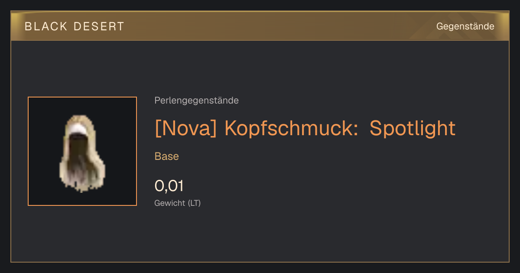520x273 pixels.
Task: Click the gold header banner
Action: (260, 26)
